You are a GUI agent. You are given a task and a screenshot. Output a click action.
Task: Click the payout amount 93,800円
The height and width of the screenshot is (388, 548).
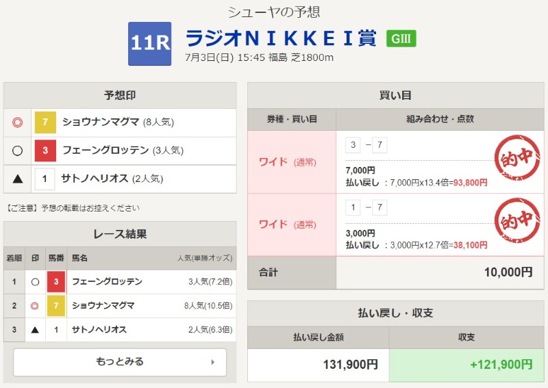pos(470,183)
